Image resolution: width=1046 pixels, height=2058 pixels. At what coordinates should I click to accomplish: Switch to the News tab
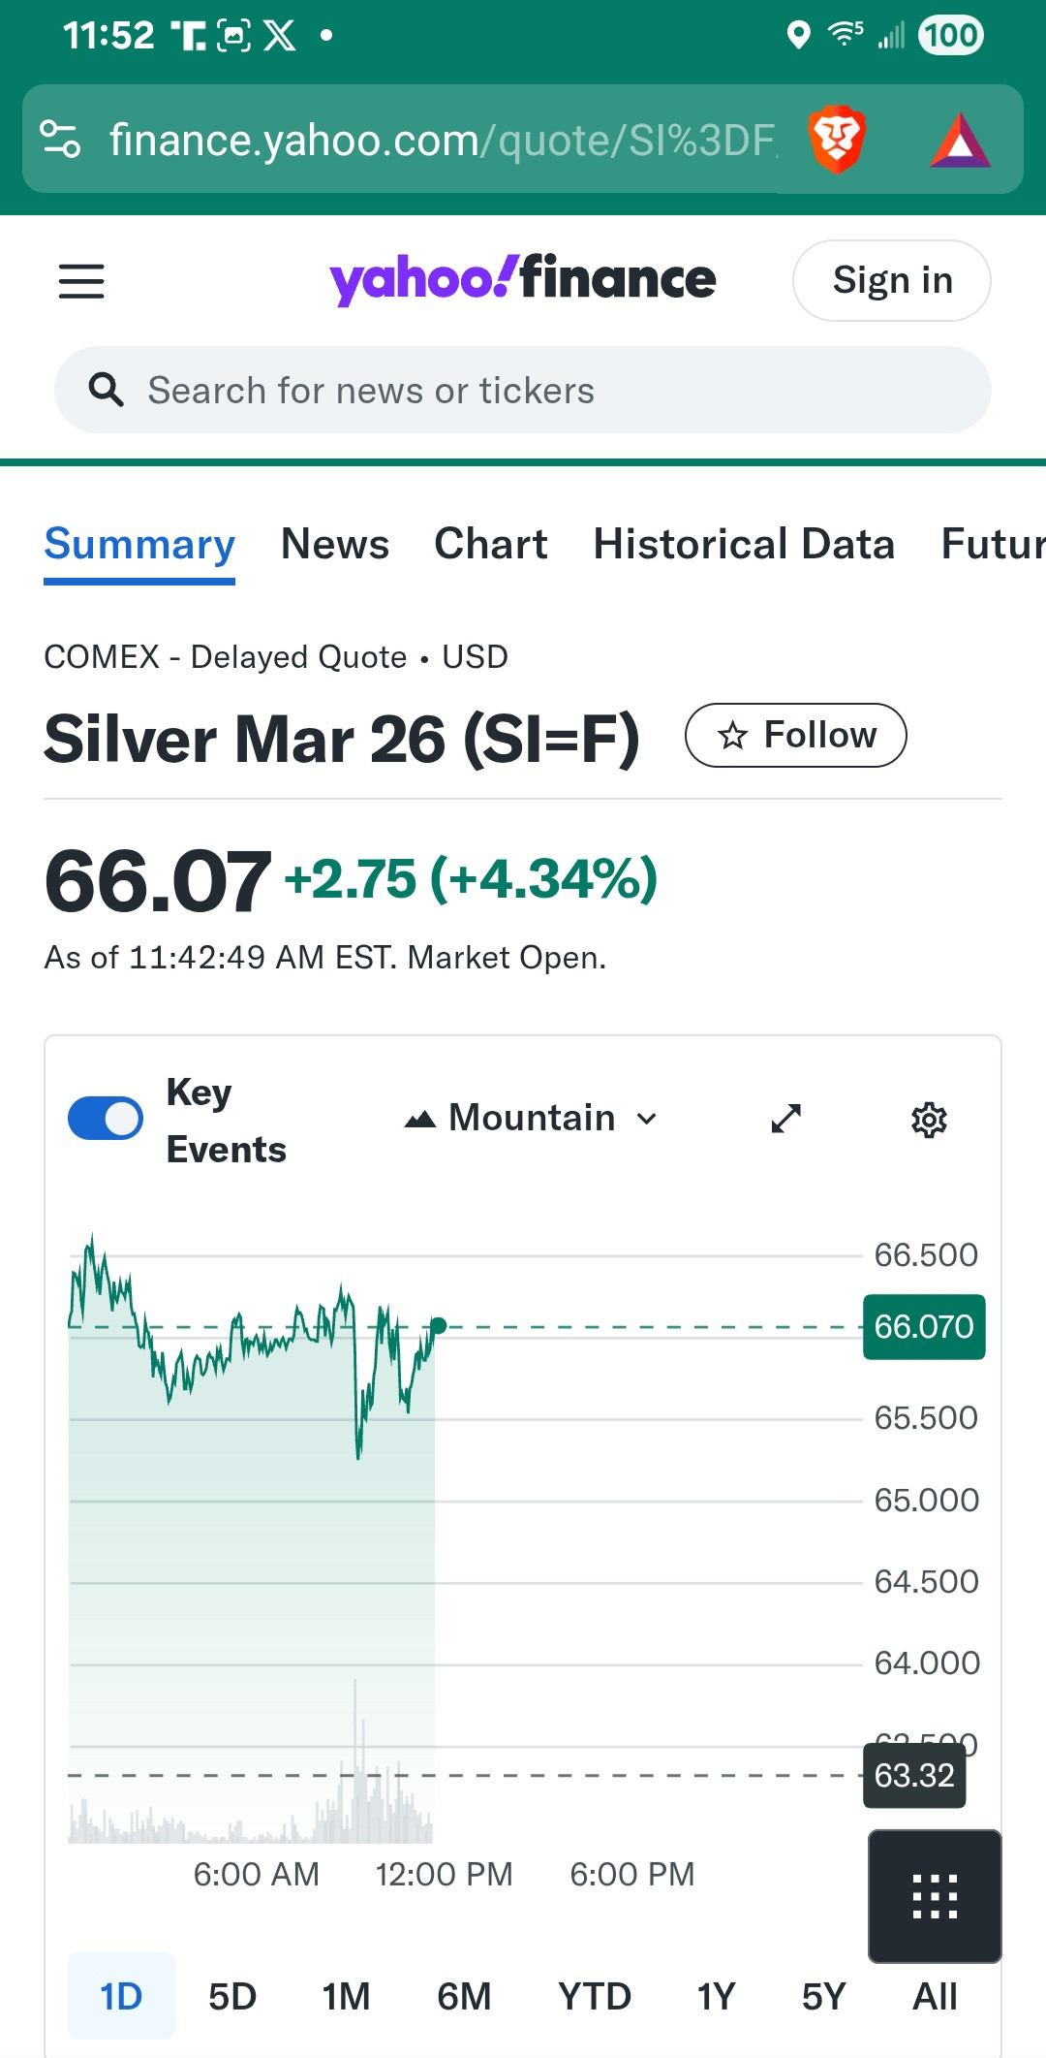(335, 545)
